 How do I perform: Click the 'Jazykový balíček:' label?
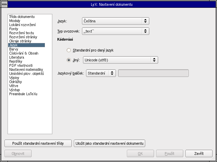tap(71, 73)
